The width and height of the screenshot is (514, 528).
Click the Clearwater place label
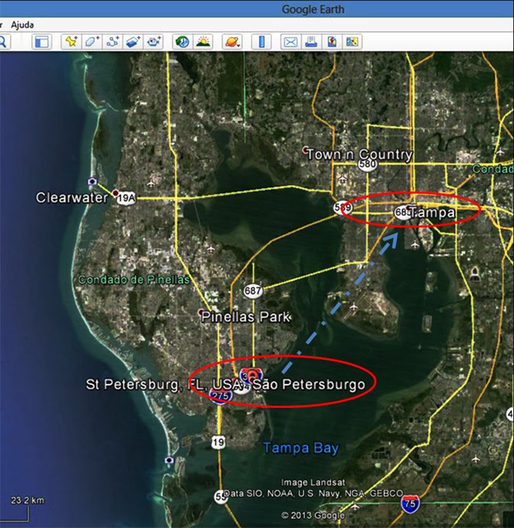[x=71, y=198]
